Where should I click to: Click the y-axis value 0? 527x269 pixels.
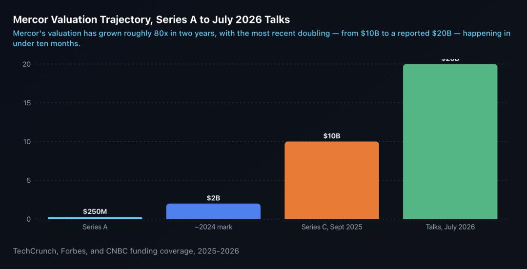(x=29, y=219)
